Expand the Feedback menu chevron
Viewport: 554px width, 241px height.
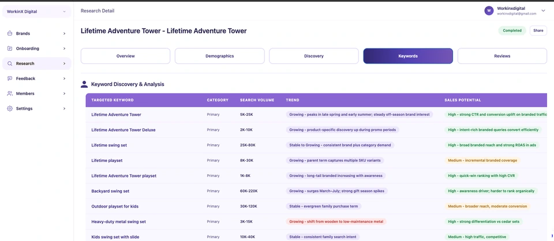pos(64,78)
